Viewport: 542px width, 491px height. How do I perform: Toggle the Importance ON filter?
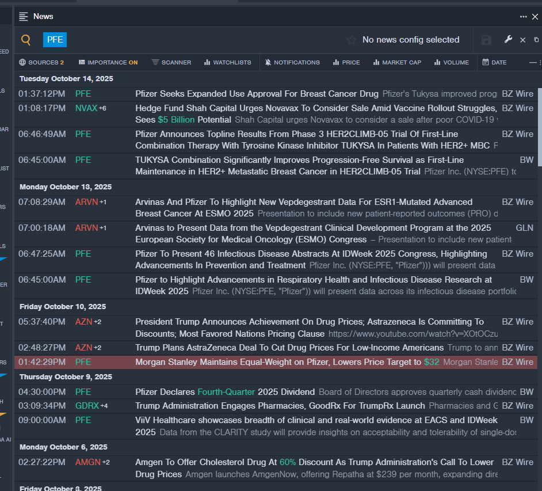coord(108,62)
